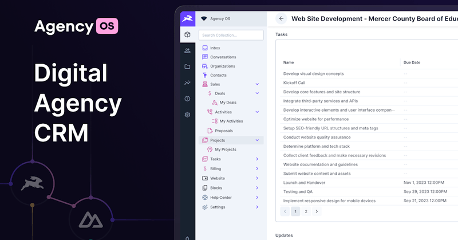Go to tasks page 2
The height and width of the screenshot is (240, 458).
coord(306,211)
